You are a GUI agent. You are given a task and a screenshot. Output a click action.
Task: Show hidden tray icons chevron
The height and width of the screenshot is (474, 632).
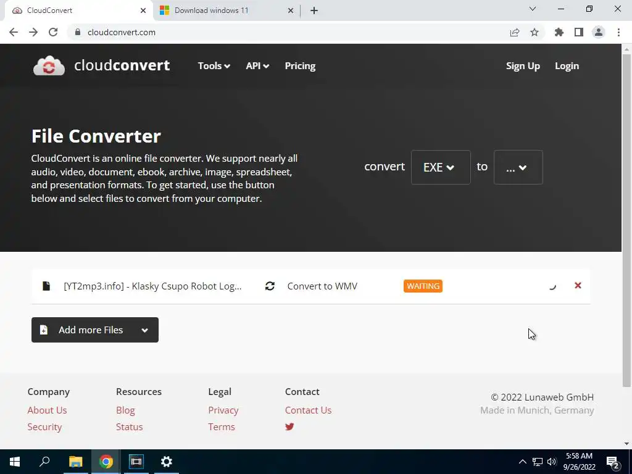[x=522, y=462]
